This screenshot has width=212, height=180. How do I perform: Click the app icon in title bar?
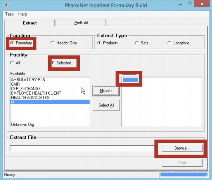tap(6, 5)
